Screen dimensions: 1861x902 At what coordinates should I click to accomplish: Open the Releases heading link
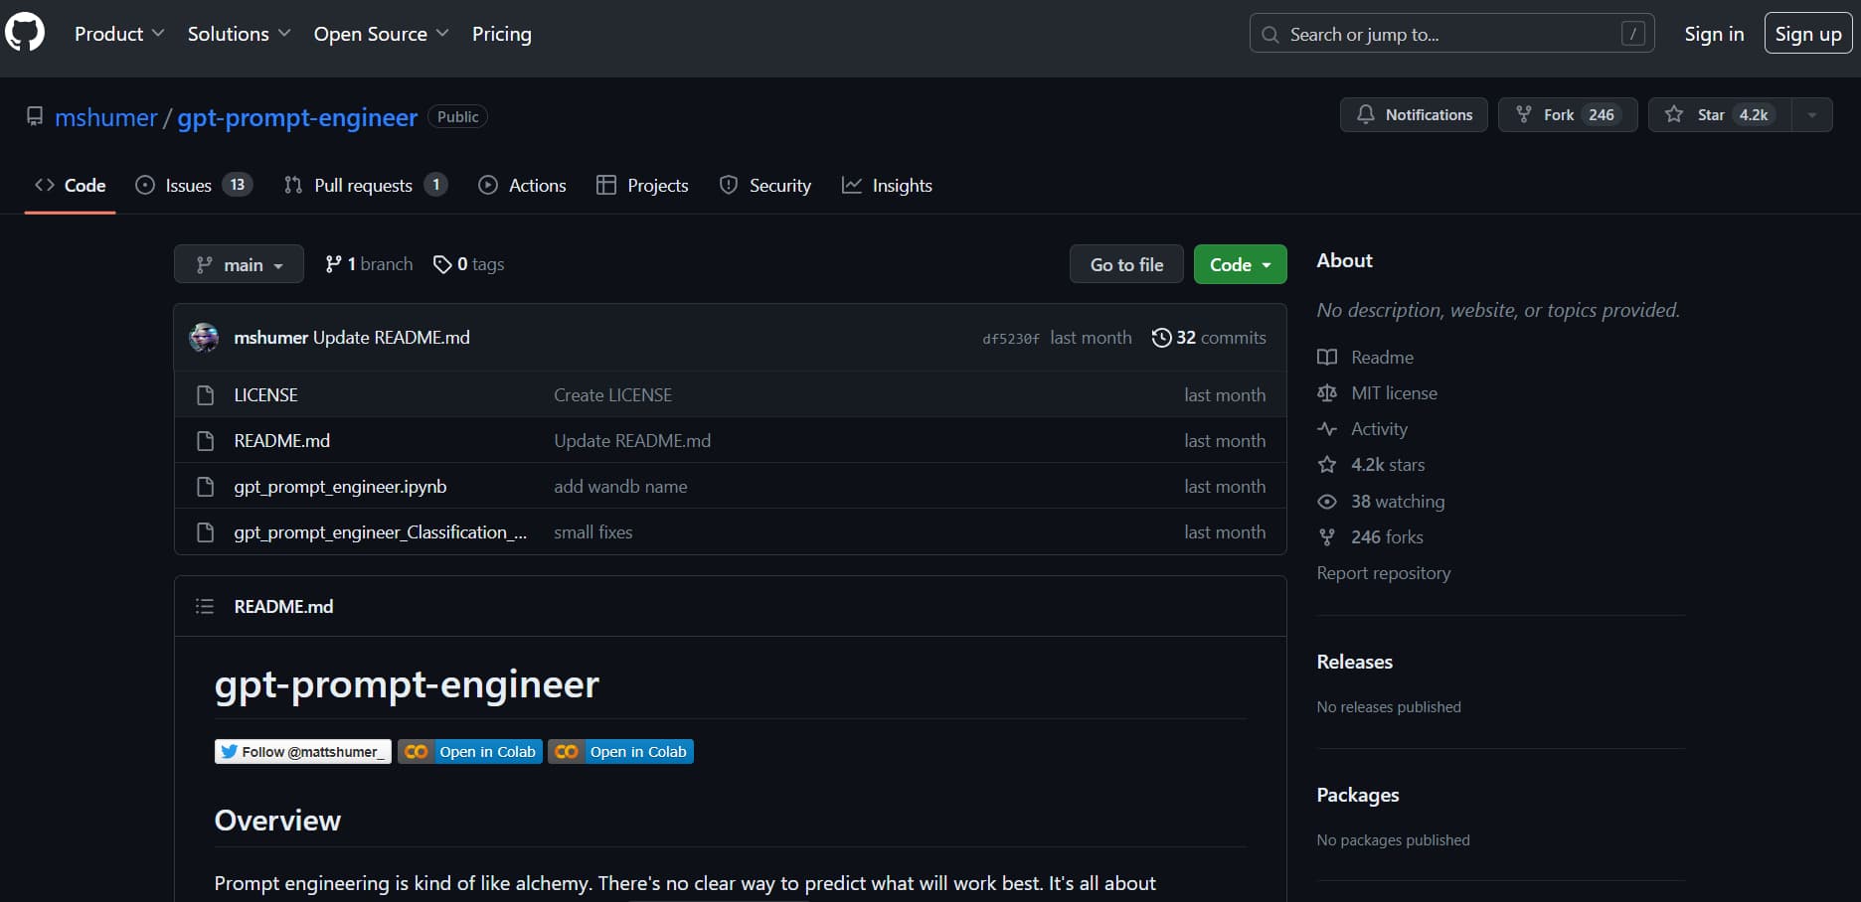1355,662
